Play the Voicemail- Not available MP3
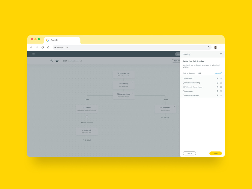252x189 pixels. [221, 87]
